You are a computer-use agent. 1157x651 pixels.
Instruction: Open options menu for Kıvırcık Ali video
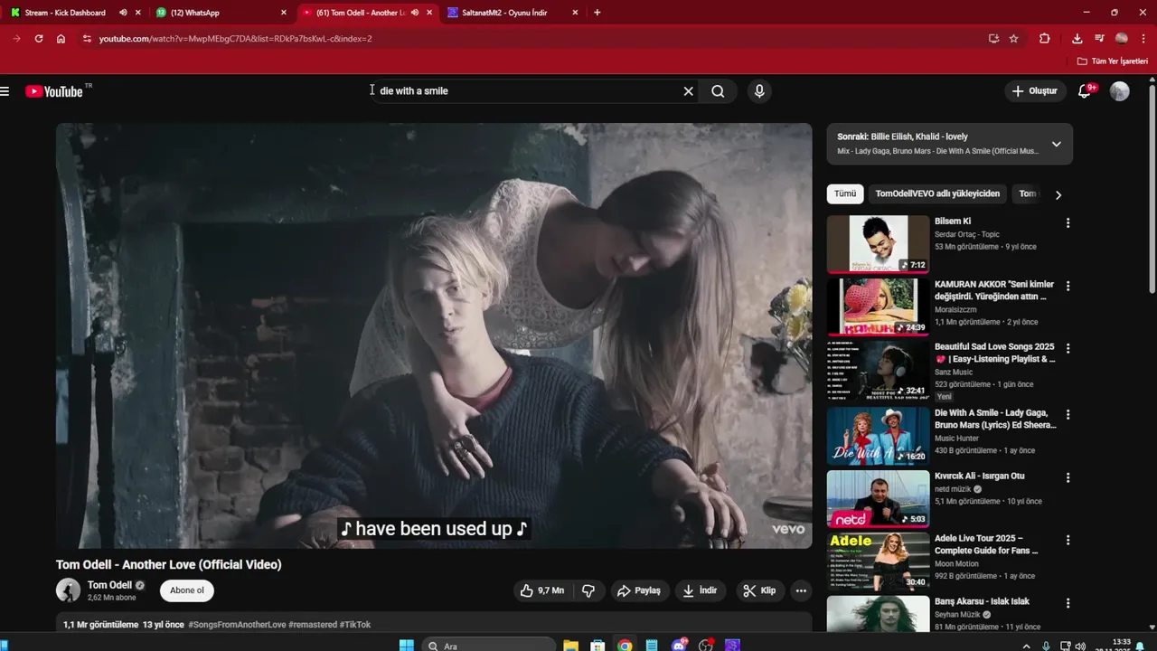point(1068,477)
